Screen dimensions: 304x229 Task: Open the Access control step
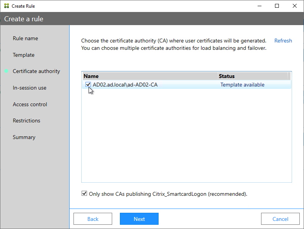tap(30, 104)
